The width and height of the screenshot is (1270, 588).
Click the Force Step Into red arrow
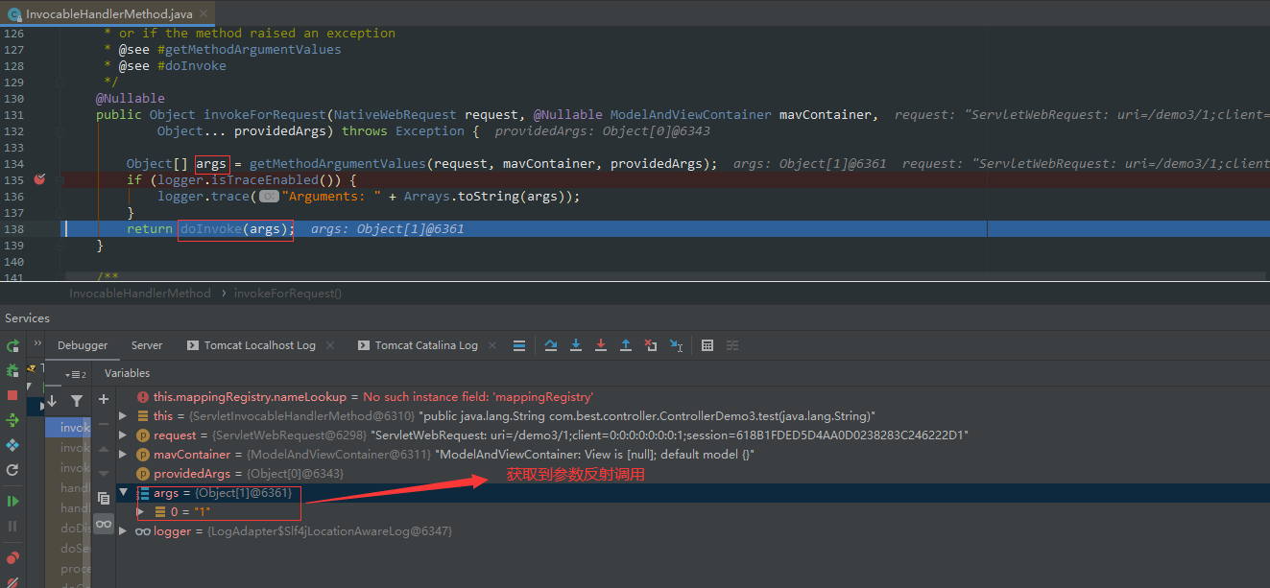click(601, 345)
